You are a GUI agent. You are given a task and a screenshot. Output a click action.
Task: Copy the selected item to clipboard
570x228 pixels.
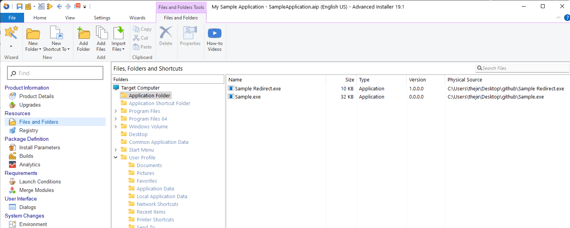coord(142,29)
